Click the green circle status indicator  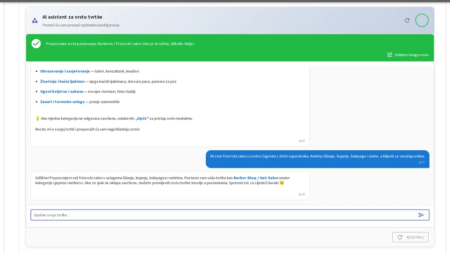click(x=422, y=20)
